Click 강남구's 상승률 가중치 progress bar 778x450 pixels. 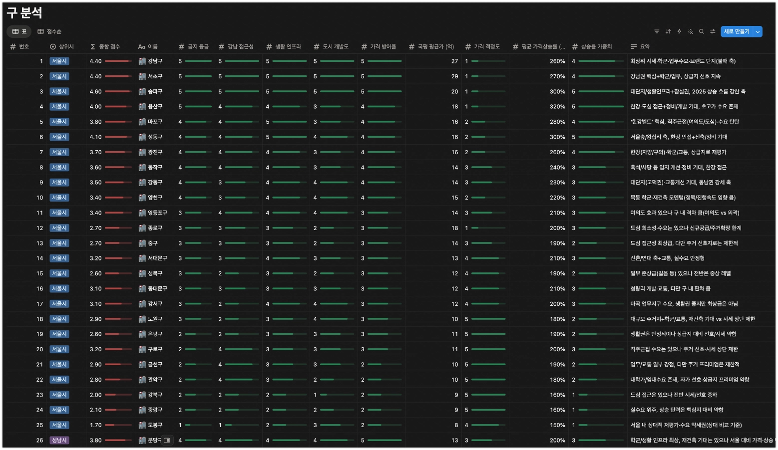(601, 61)
